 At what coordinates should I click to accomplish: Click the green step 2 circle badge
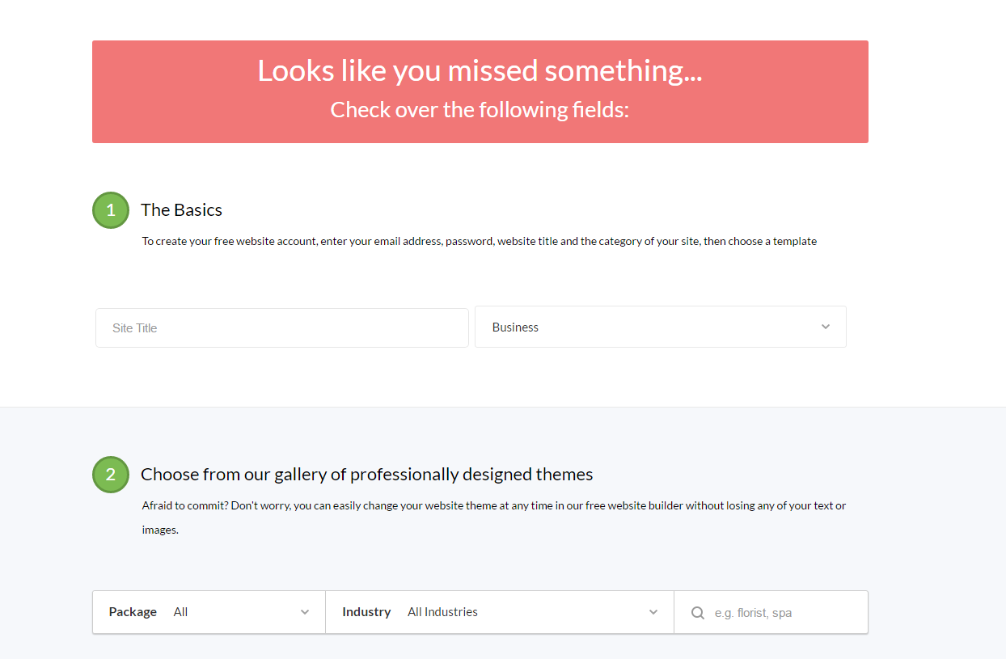(111, 475)
